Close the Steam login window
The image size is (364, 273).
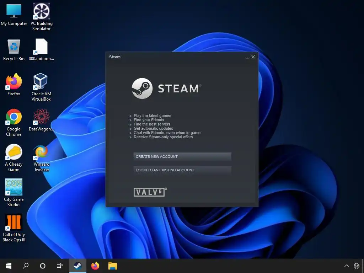253,57
